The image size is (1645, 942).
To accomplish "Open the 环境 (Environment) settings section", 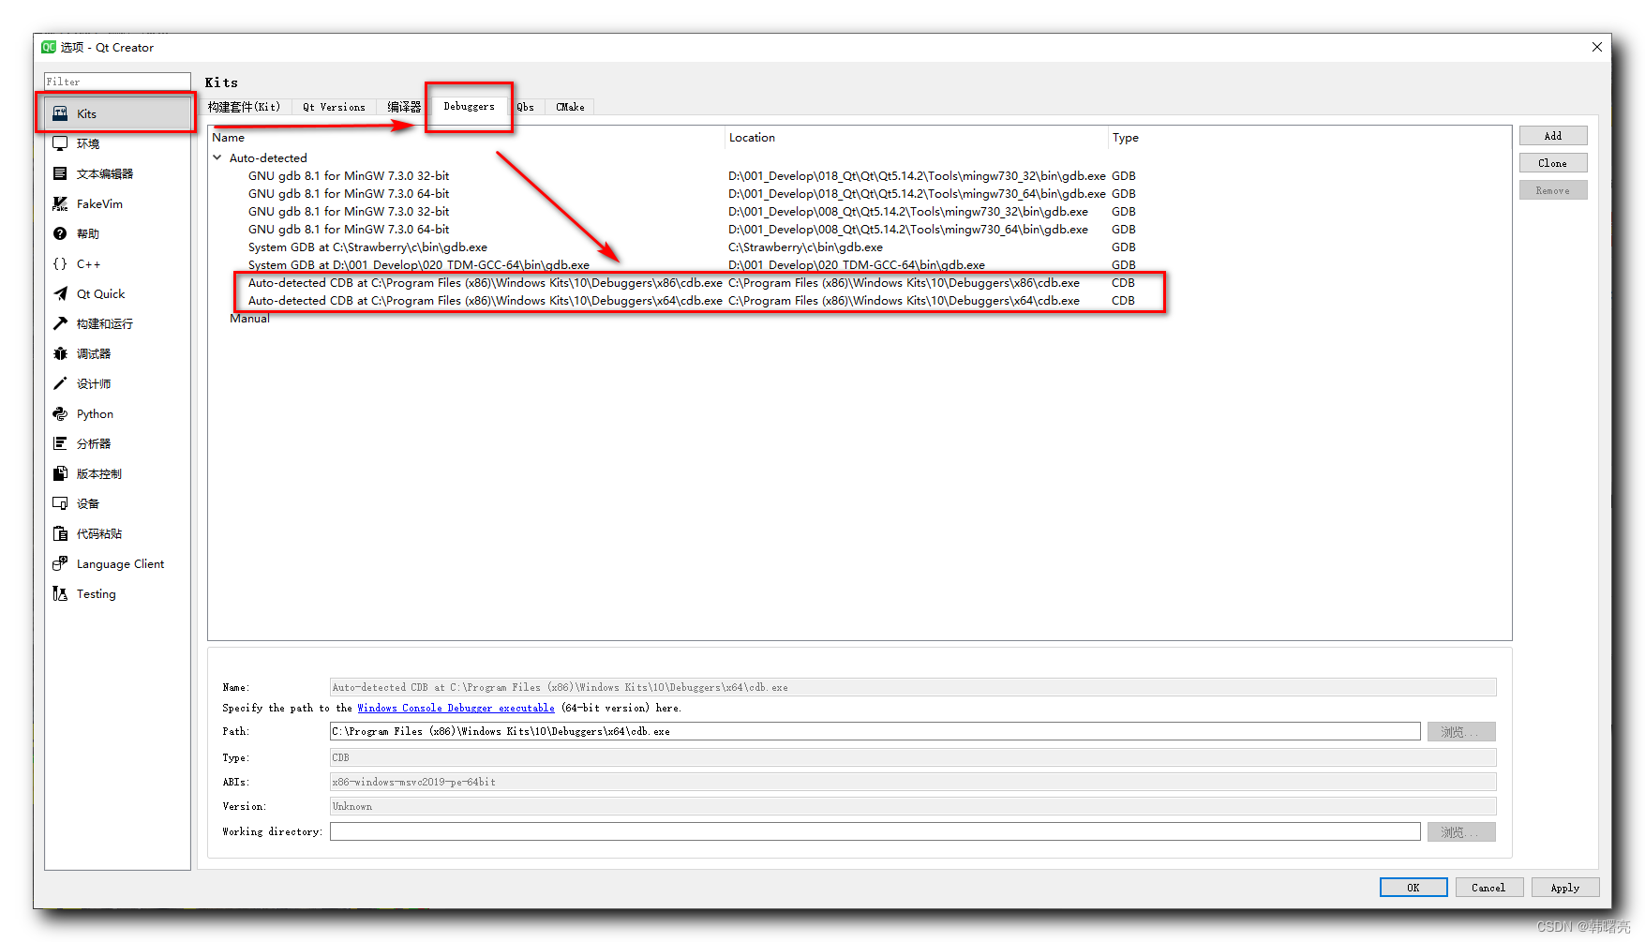I will (88, 142).
